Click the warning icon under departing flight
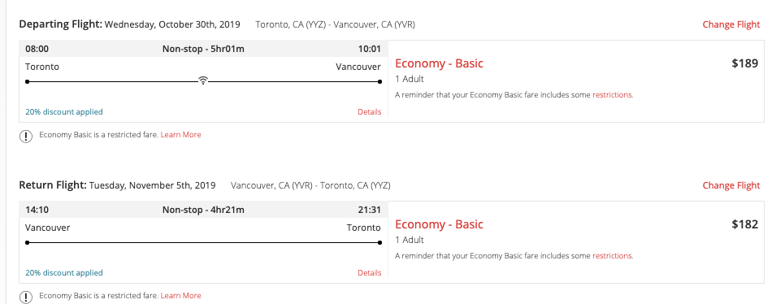The width and height of the screenshot is (776, 304). (x=26, y=137)
